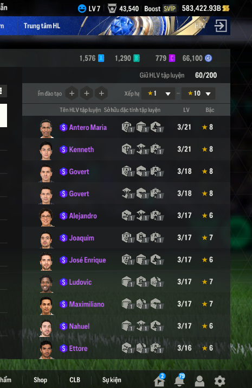Screen dimensions: 252x388
Task: Expand the maximum star 10 dropdown
Action: pyautogui.click(x=198, y=93)
